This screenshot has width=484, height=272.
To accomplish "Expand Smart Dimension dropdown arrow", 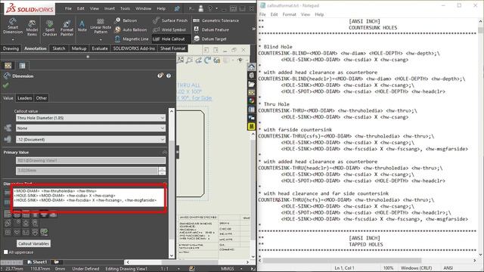I will pyautogui.click(x=13, y=40).
